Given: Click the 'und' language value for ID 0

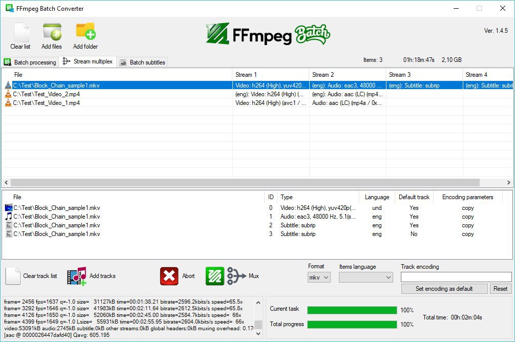Looking at the screenshot, I should click(x=377, y=208).
